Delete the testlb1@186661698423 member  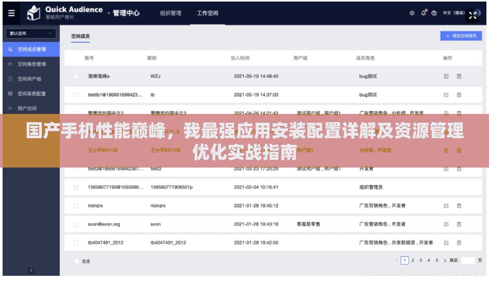459,95
